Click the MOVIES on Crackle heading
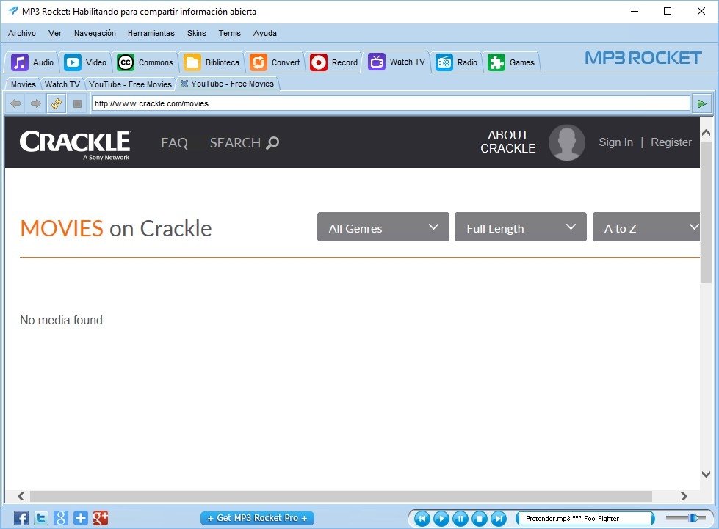The height and width of the screenshot is (529, 719). pyautogui.click(x=116, y=228)
